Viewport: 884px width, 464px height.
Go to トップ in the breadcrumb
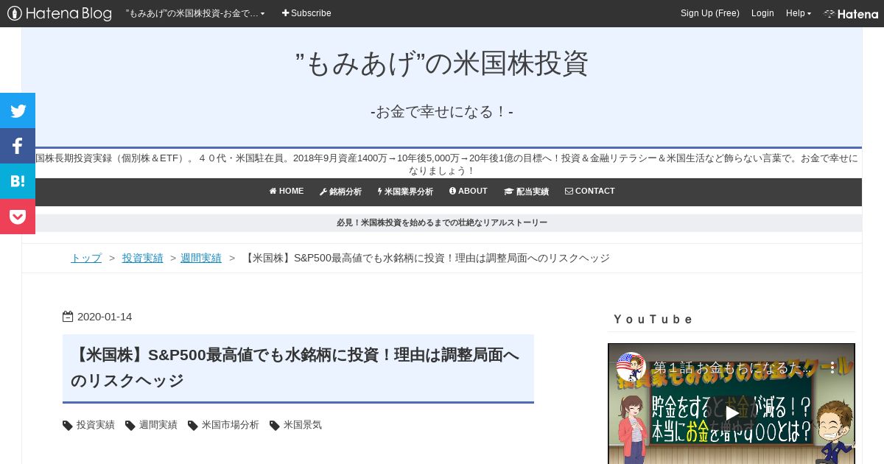click(x=86, y=258)
